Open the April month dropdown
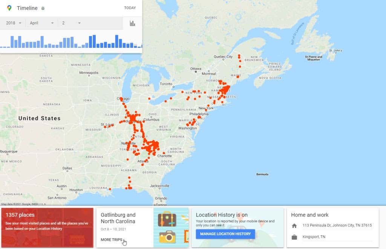Viewport: 386px width, 249px height. [x=42, y=23]
